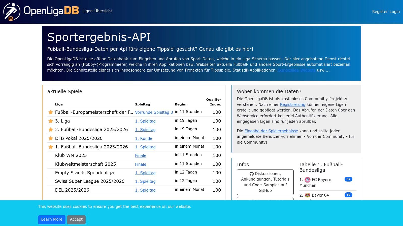Click the star next to DFB Pokal 2025/2026
The image size is (403, 226).
point(51,138)
